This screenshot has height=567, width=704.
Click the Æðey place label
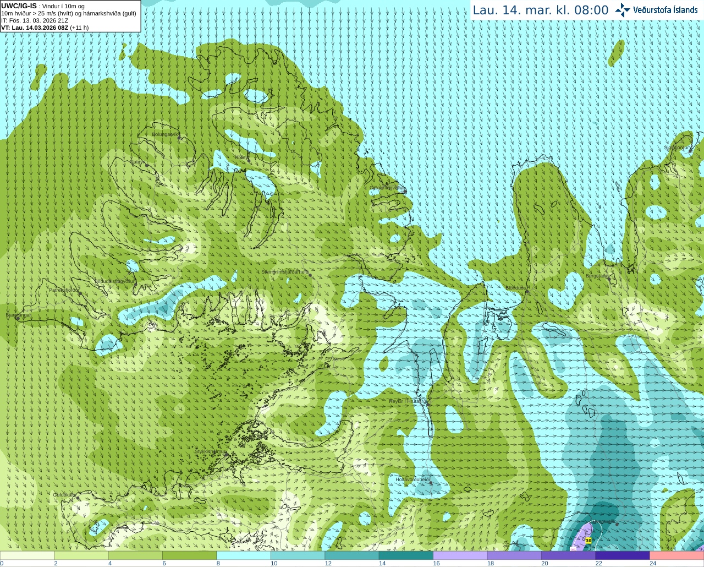pyautogui.click(x=241, y=157)
